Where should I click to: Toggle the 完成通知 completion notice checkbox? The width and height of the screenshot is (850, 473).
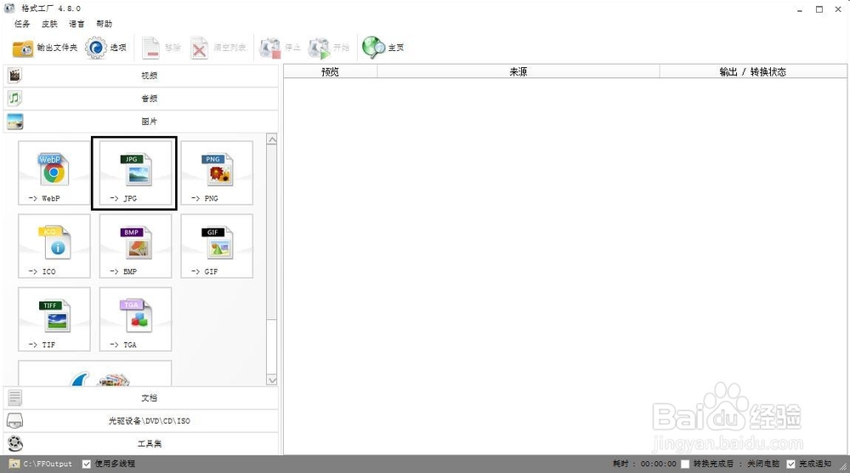[790, 464]
